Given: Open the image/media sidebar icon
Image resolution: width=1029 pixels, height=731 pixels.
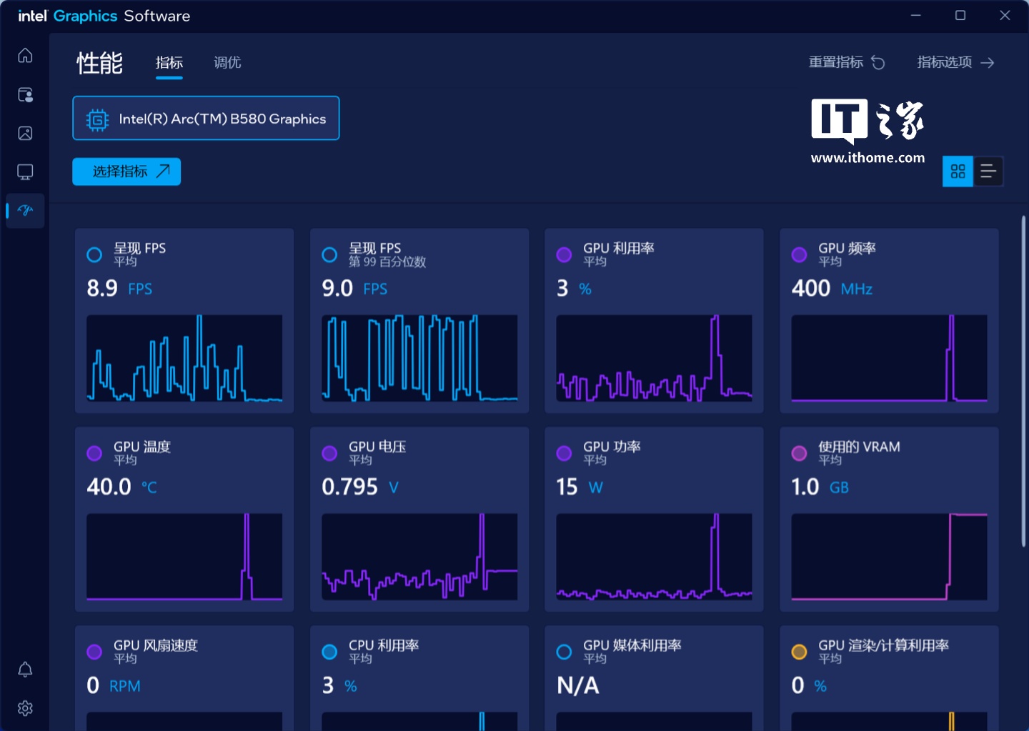Looking at the screenshot, I should (x=25, y=134).
